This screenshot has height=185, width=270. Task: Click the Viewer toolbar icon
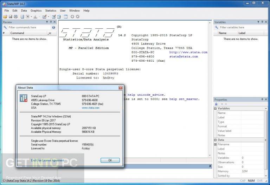[x=27, y=17]
